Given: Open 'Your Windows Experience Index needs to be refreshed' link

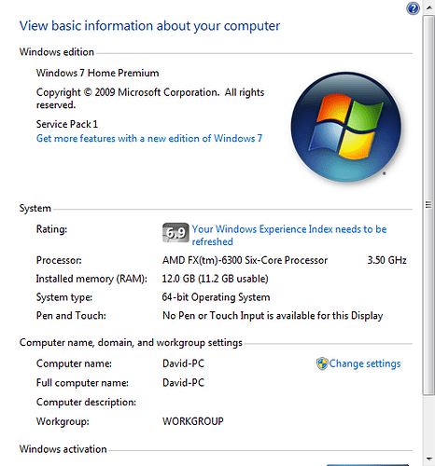Looking at the screenshot, I should click(x=289, y=235).
